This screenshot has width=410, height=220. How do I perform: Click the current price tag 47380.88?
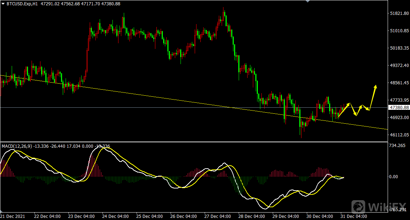[399, 107]
